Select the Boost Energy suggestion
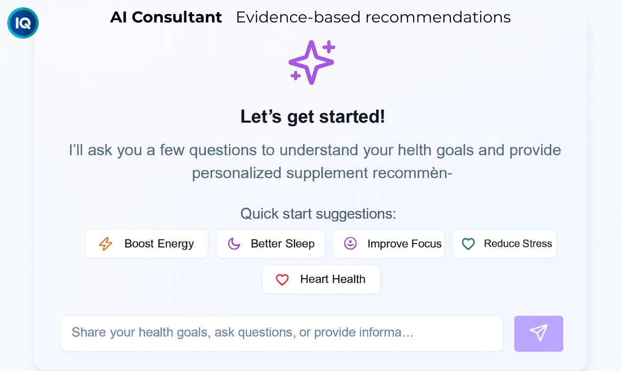This screenshot has height=371, width=621. point(147,243)
